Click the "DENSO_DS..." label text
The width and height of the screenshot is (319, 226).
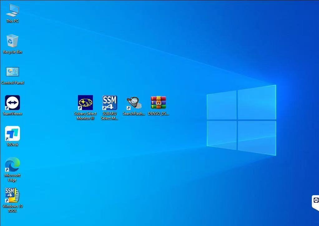click(x=158, y=113)
